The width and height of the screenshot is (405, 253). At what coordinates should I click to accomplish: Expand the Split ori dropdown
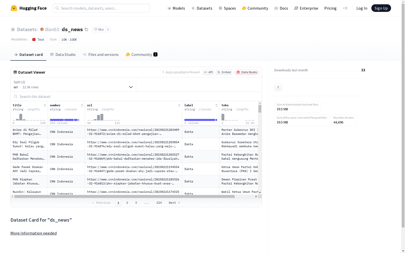coord(73,85)
